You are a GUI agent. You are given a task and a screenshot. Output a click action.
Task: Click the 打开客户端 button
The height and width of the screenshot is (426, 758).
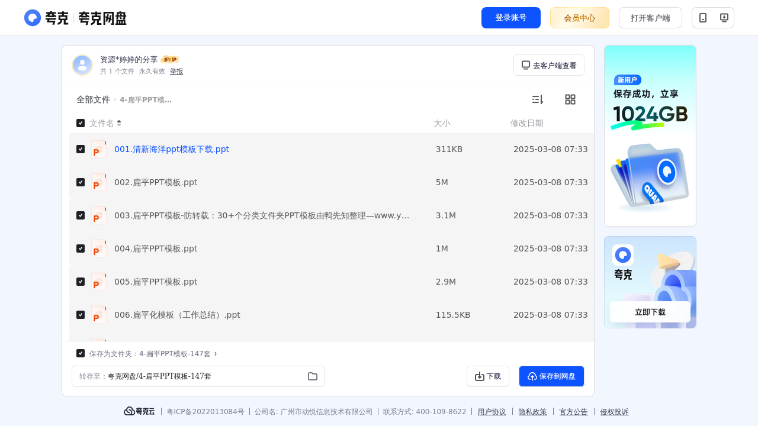[x=650, y=18]
